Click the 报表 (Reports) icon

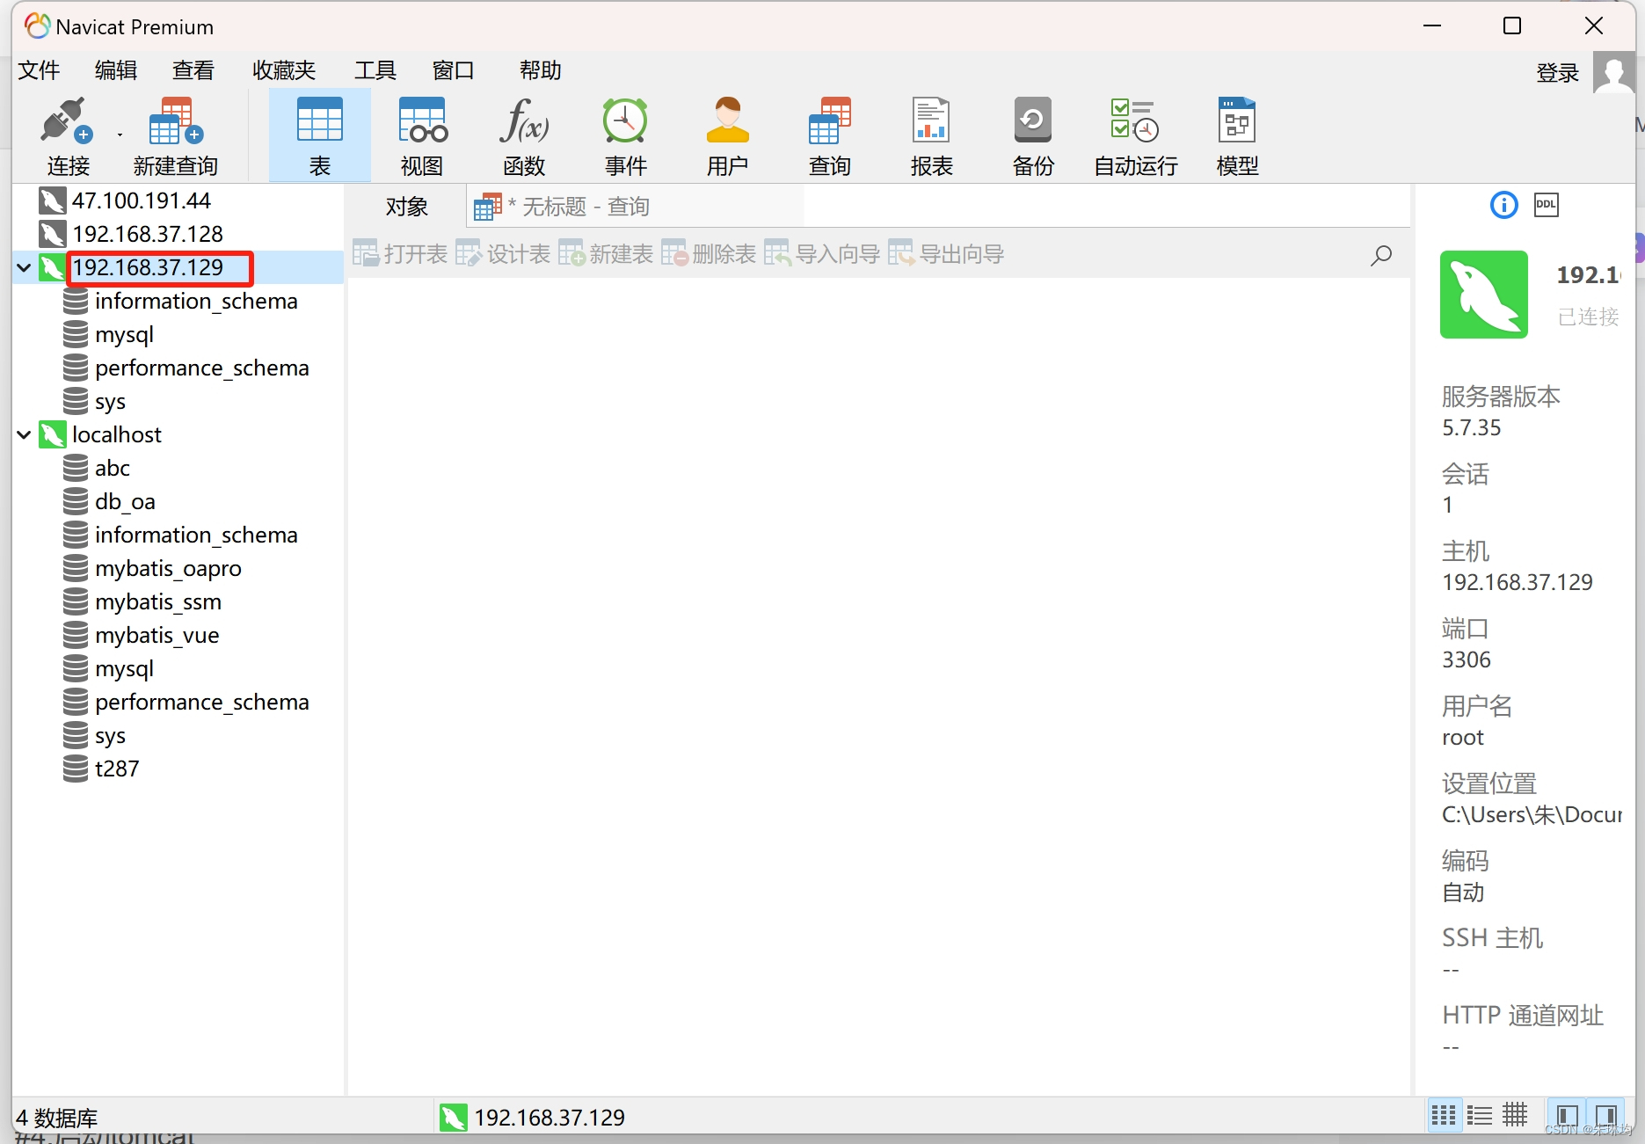931,132
